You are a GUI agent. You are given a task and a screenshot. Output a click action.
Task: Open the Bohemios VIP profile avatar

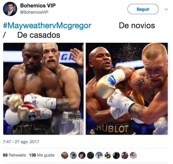click(x=10, y=9)
